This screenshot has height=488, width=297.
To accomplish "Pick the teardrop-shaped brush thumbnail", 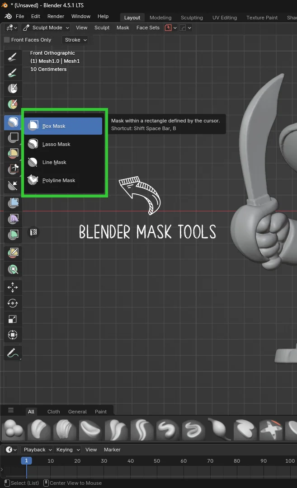I will click(220, 430).
